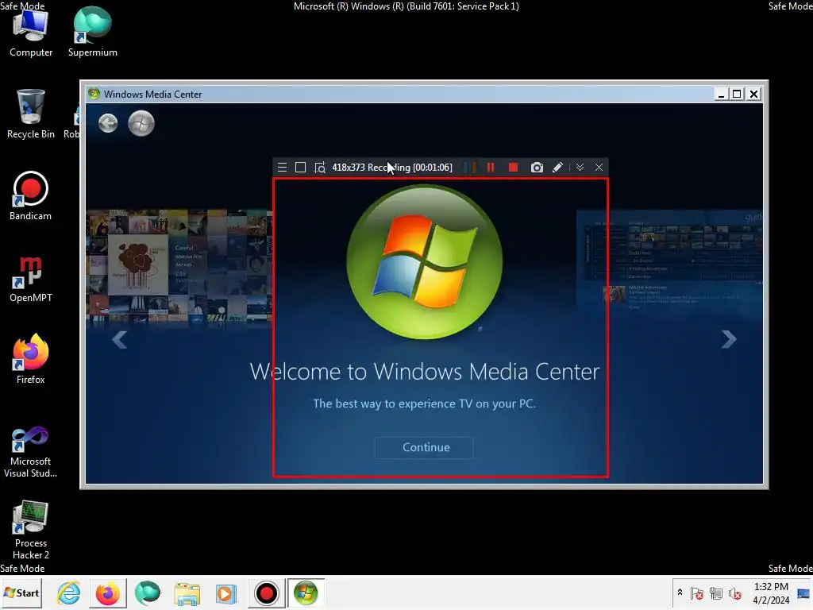The image size is (813, 610).
Task: Select rectangle capture area in Bandicam bar
Action: click(300, 168)
